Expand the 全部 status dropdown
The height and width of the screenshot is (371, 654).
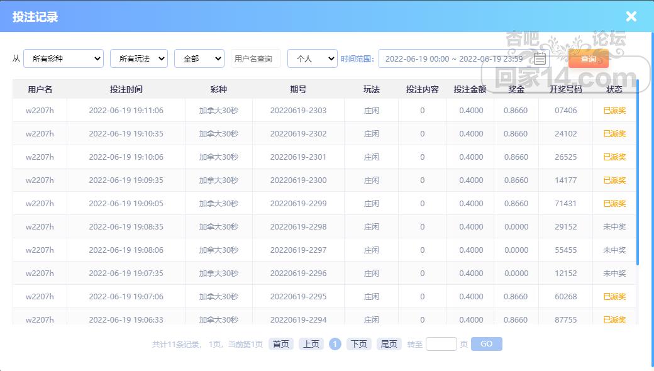point(199,58)
